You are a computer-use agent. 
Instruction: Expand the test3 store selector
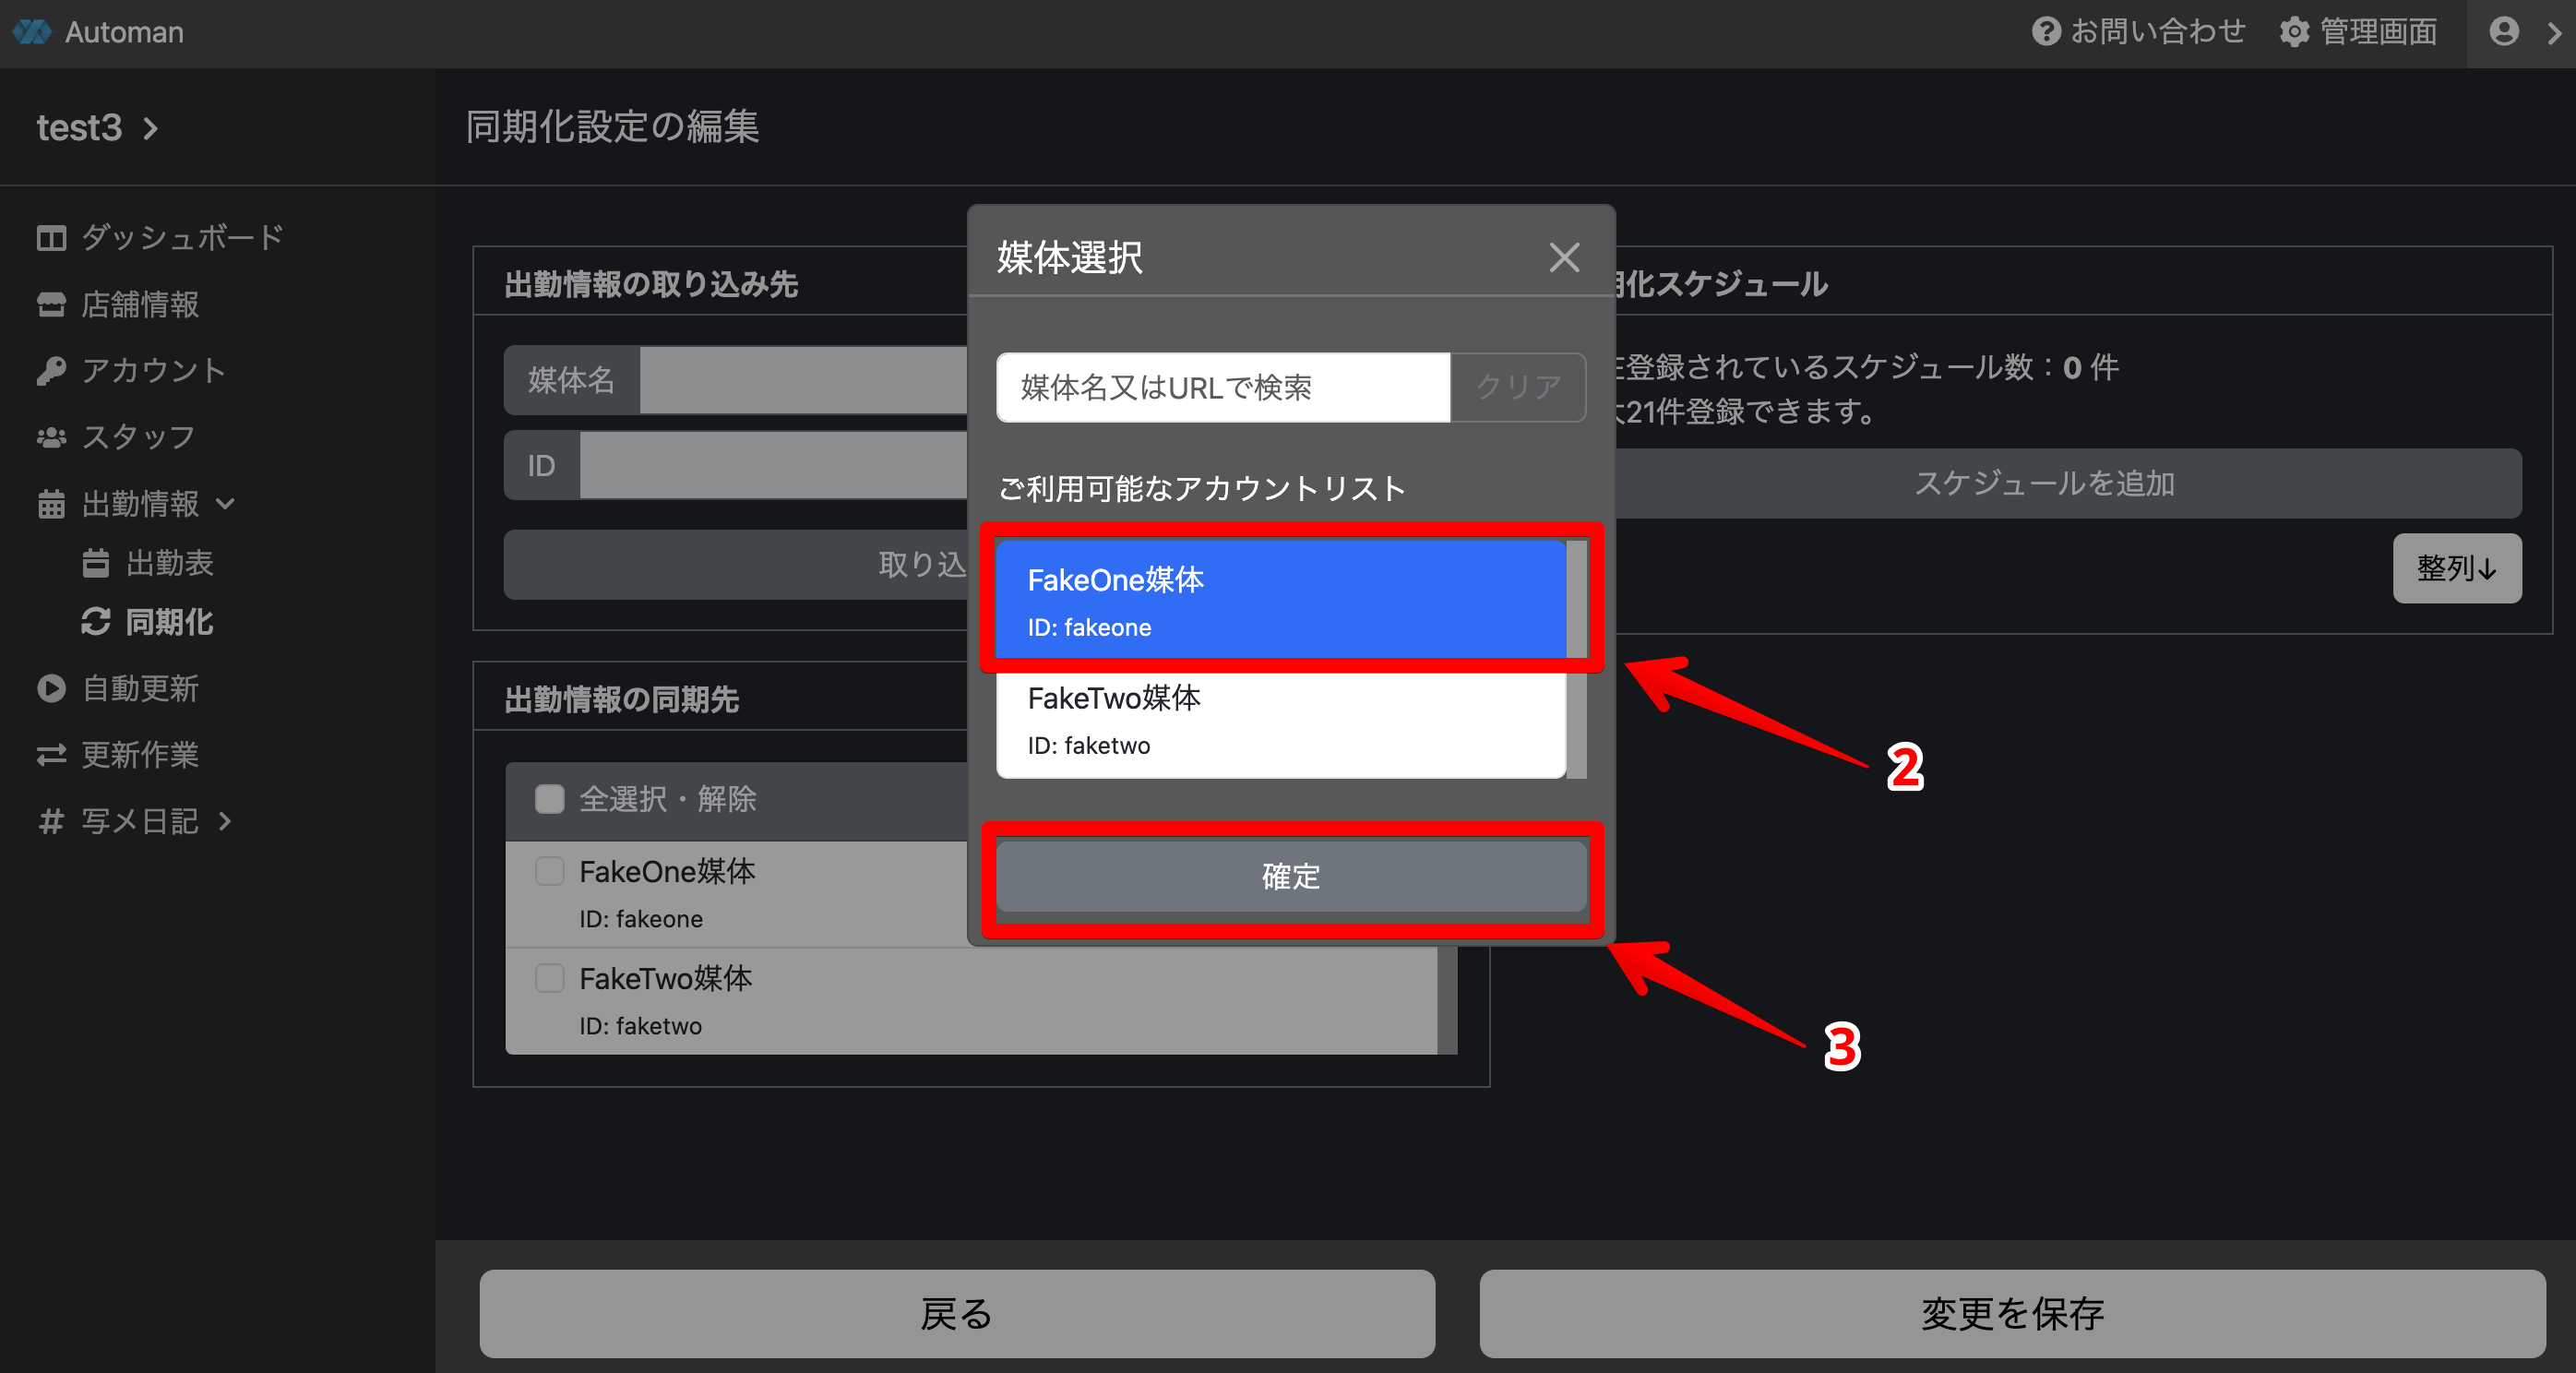pyautogui.click(x=98, y=128)
